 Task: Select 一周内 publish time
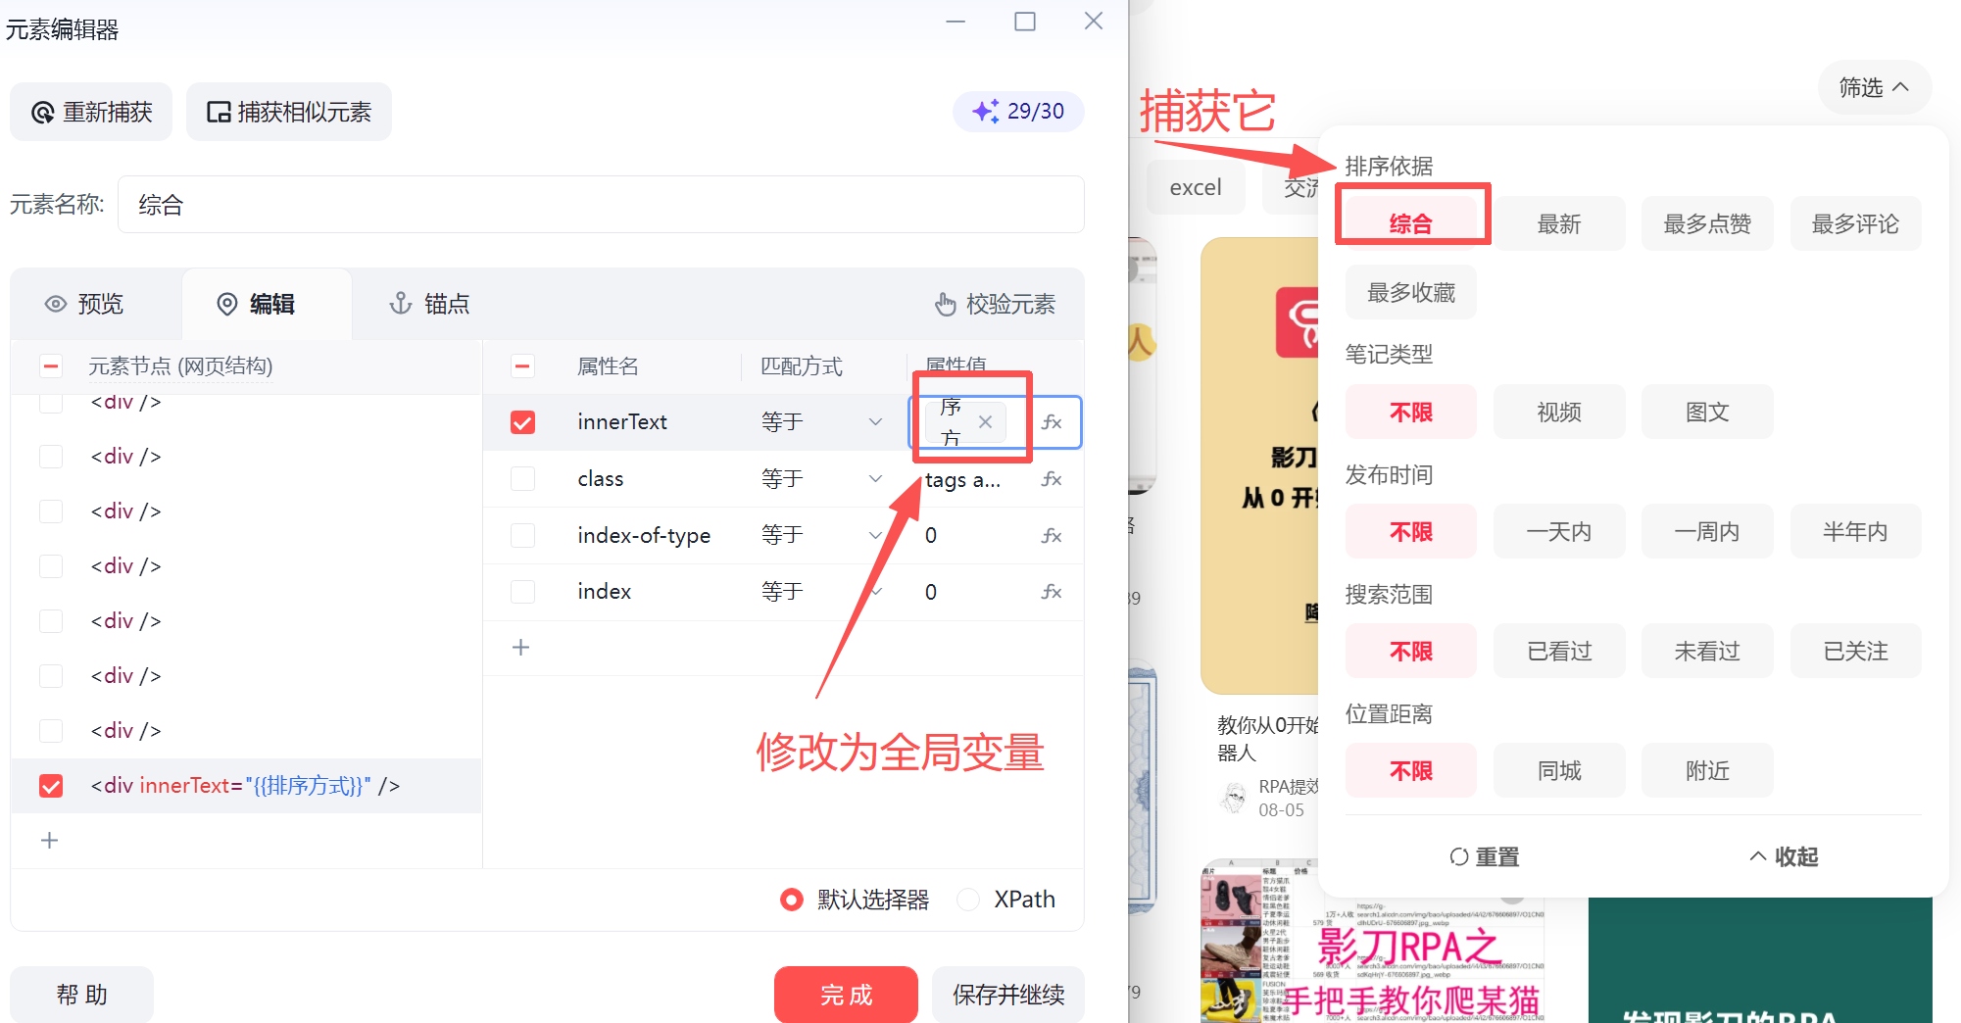coord(1707,531)
